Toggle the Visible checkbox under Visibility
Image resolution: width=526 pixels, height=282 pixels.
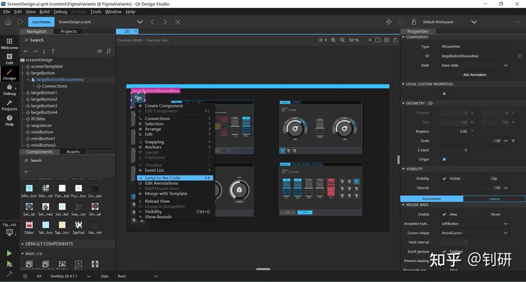[x=444, y=179]
